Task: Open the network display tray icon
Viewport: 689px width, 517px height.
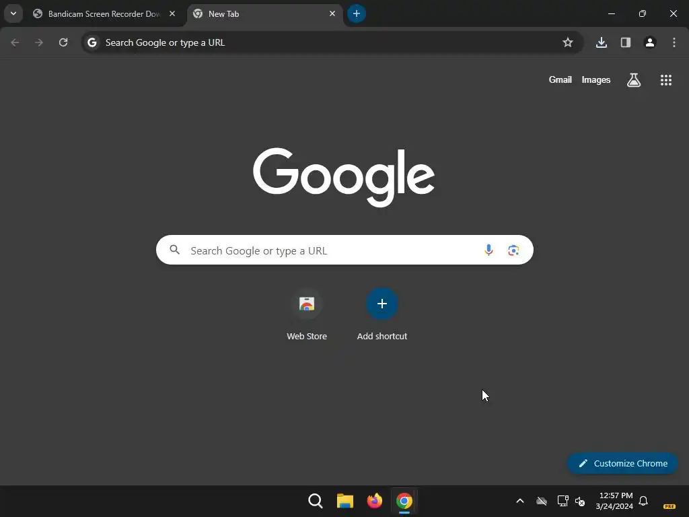Action: coord(563,501)
